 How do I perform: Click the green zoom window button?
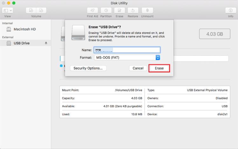14,3
